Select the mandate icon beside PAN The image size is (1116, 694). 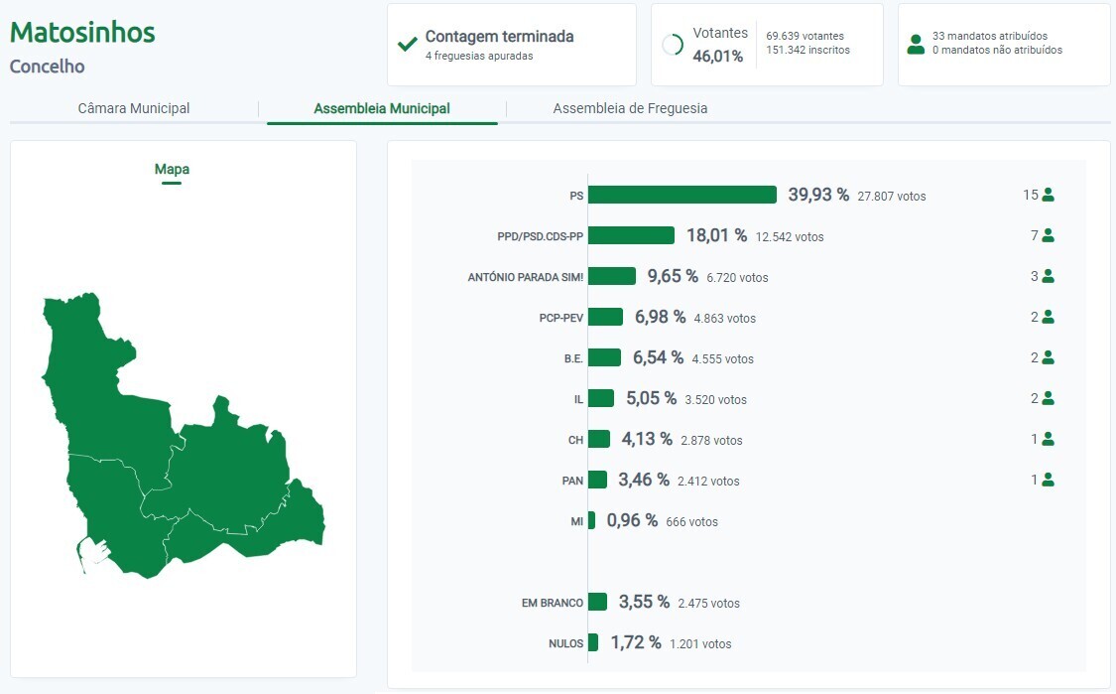point(1048,480)
